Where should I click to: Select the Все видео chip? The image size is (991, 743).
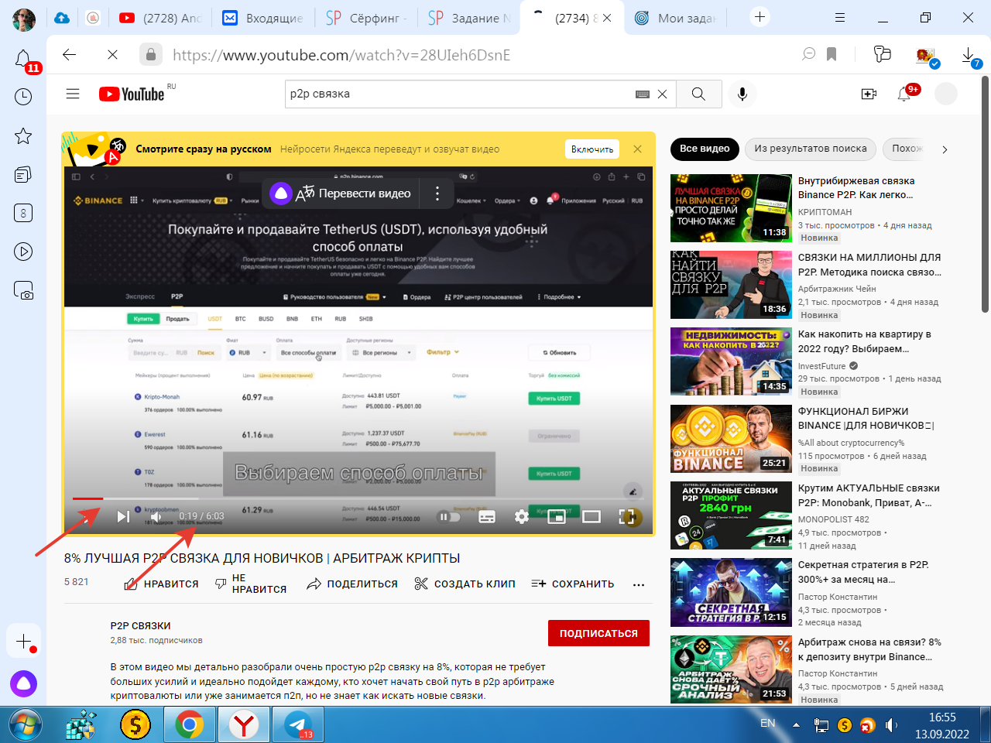pyautogui.click(x=705, y=149)
